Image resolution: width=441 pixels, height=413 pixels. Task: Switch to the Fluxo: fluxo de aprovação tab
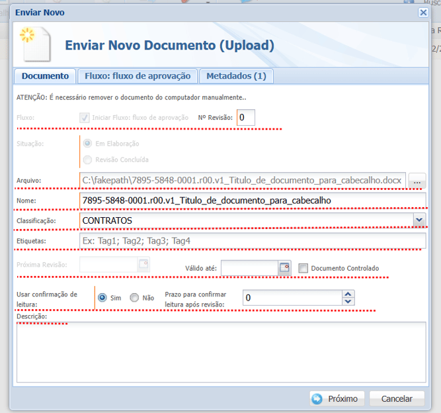pyautogui.click(x=138, y=76)
